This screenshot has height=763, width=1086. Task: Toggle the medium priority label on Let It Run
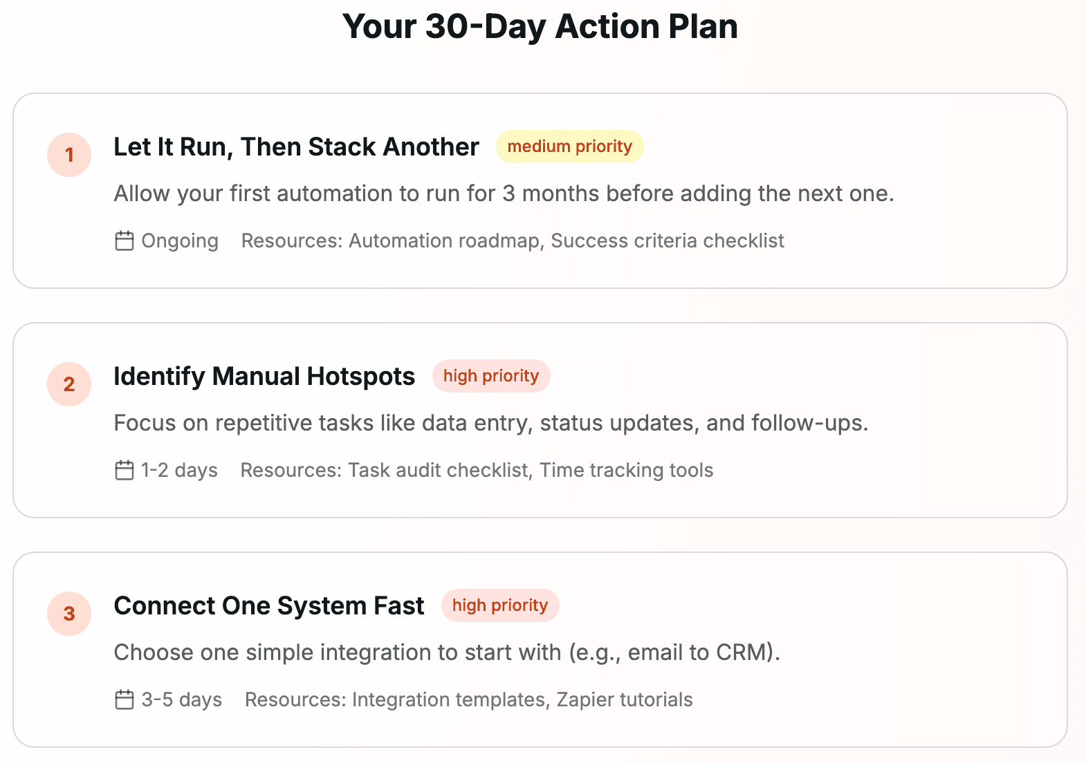[x=569, y=146]
